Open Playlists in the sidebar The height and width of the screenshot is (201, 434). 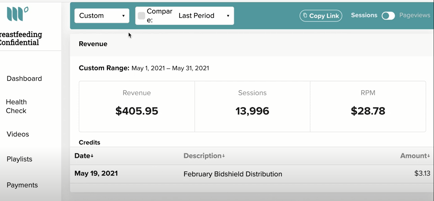click(19, 159)
